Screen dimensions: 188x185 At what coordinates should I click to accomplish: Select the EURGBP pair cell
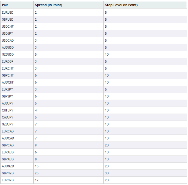coord(17,61)
